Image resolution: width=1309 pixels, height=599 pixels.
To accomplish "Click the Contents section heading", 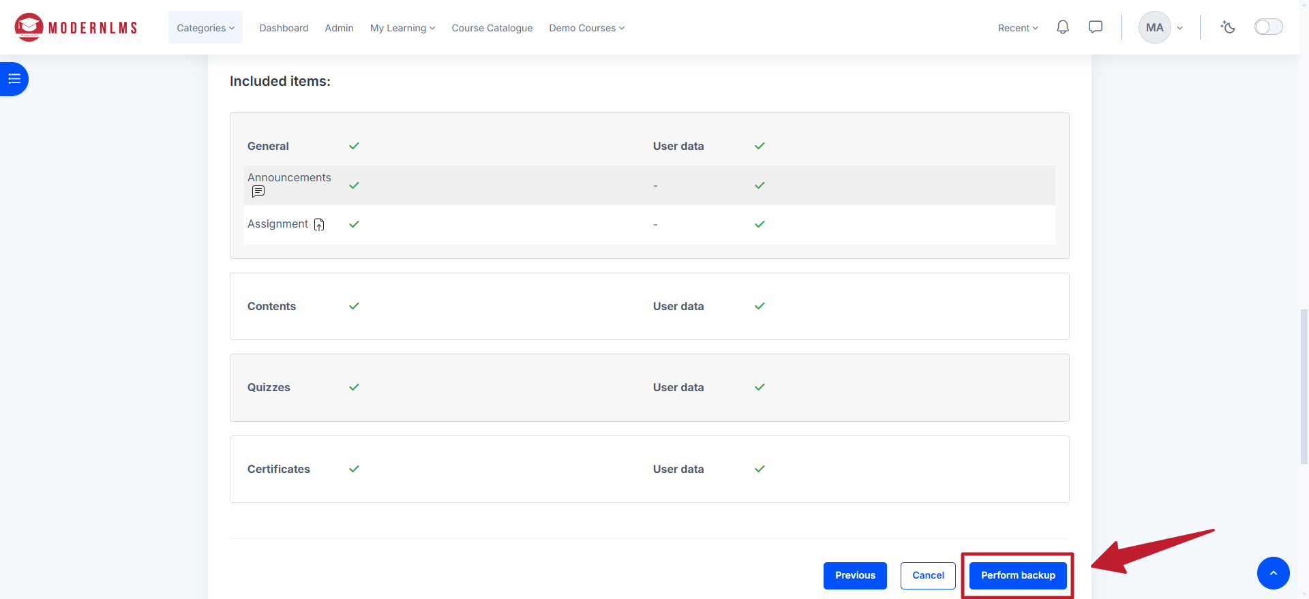I will 271,306.
